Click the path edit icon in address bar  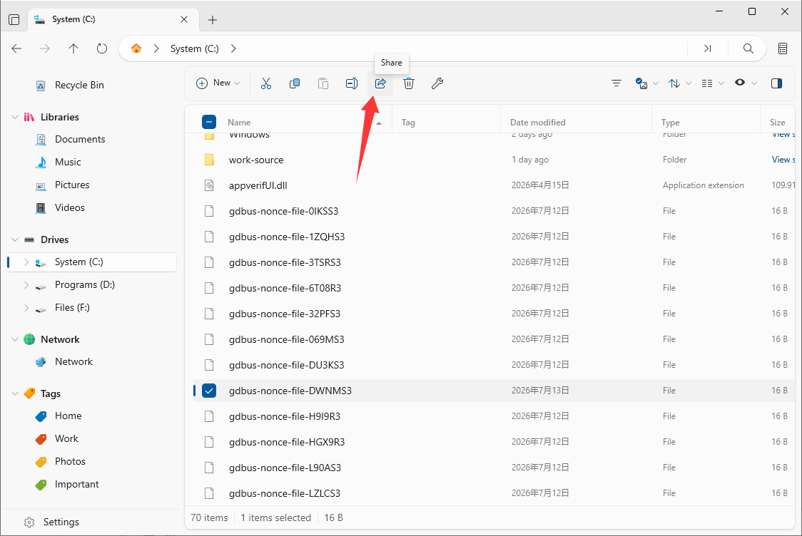pyautogui.click(x=707, y=48)
